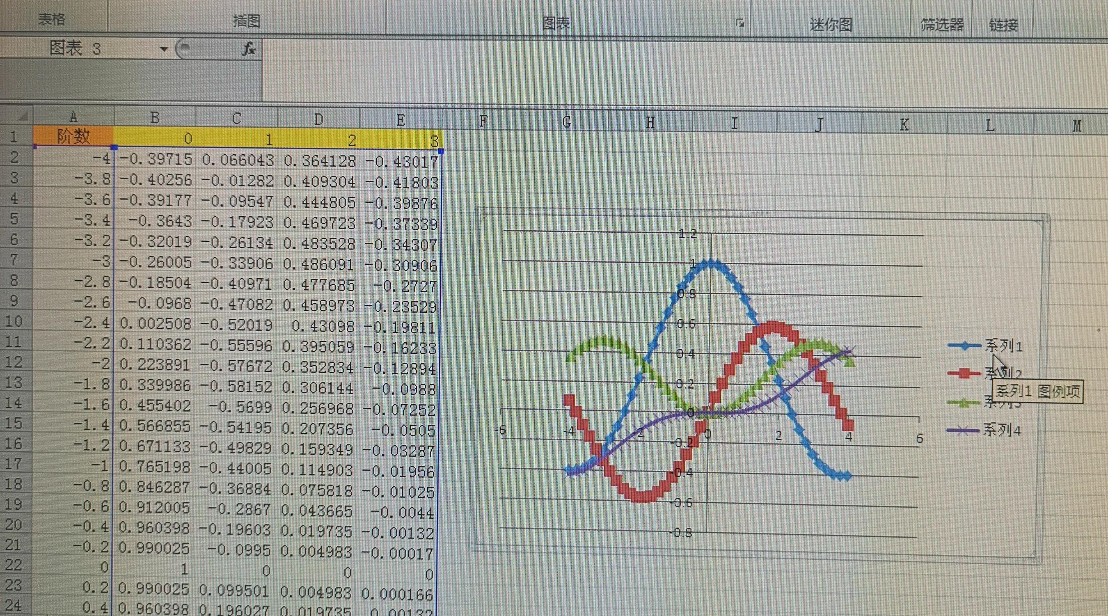The image size is (1108, 616).
Task: Open the 迷你图 group on the ribbon
Action: 832,25
